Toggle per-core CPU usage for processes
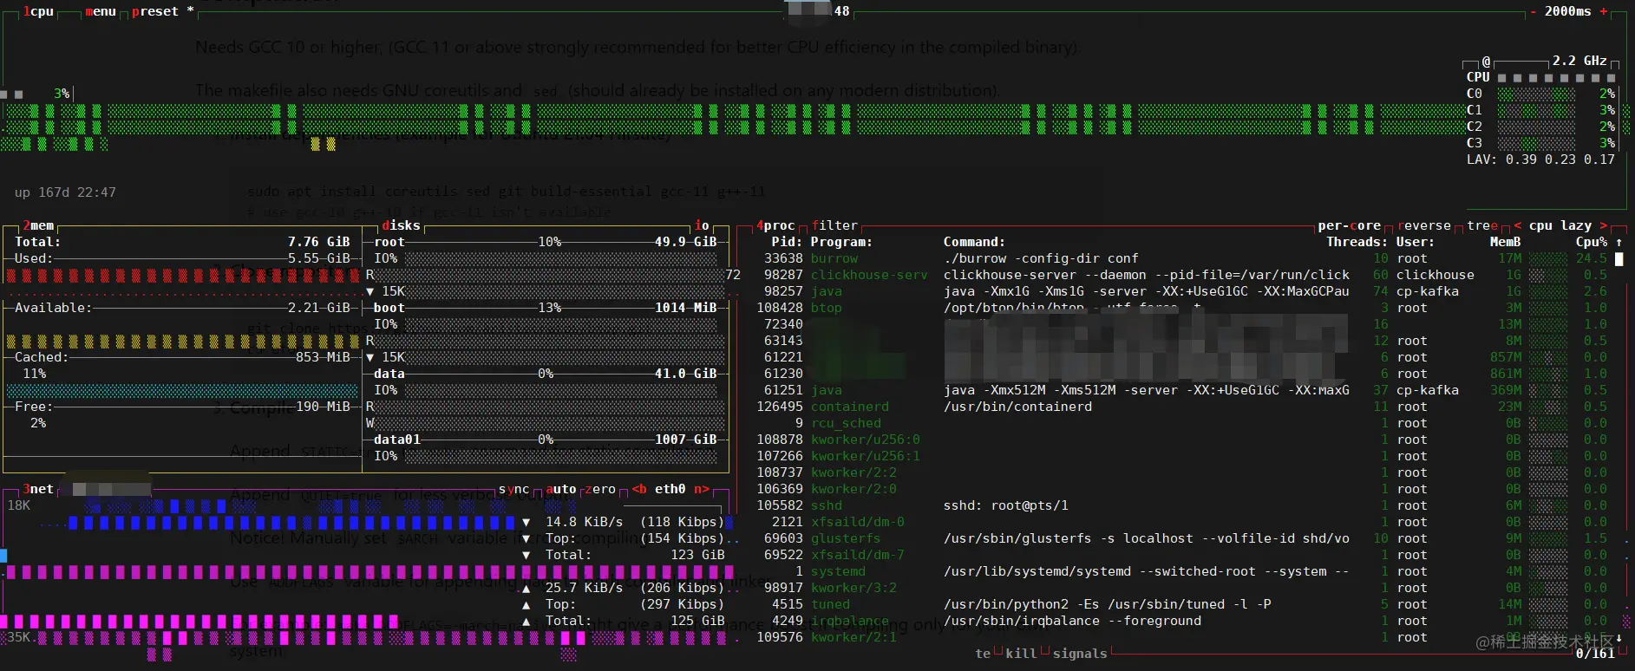 click(x=1351, y=225)
